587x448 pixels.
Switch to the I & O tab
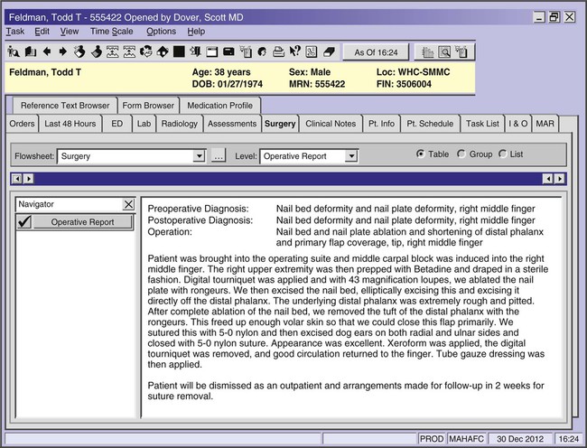517,124
